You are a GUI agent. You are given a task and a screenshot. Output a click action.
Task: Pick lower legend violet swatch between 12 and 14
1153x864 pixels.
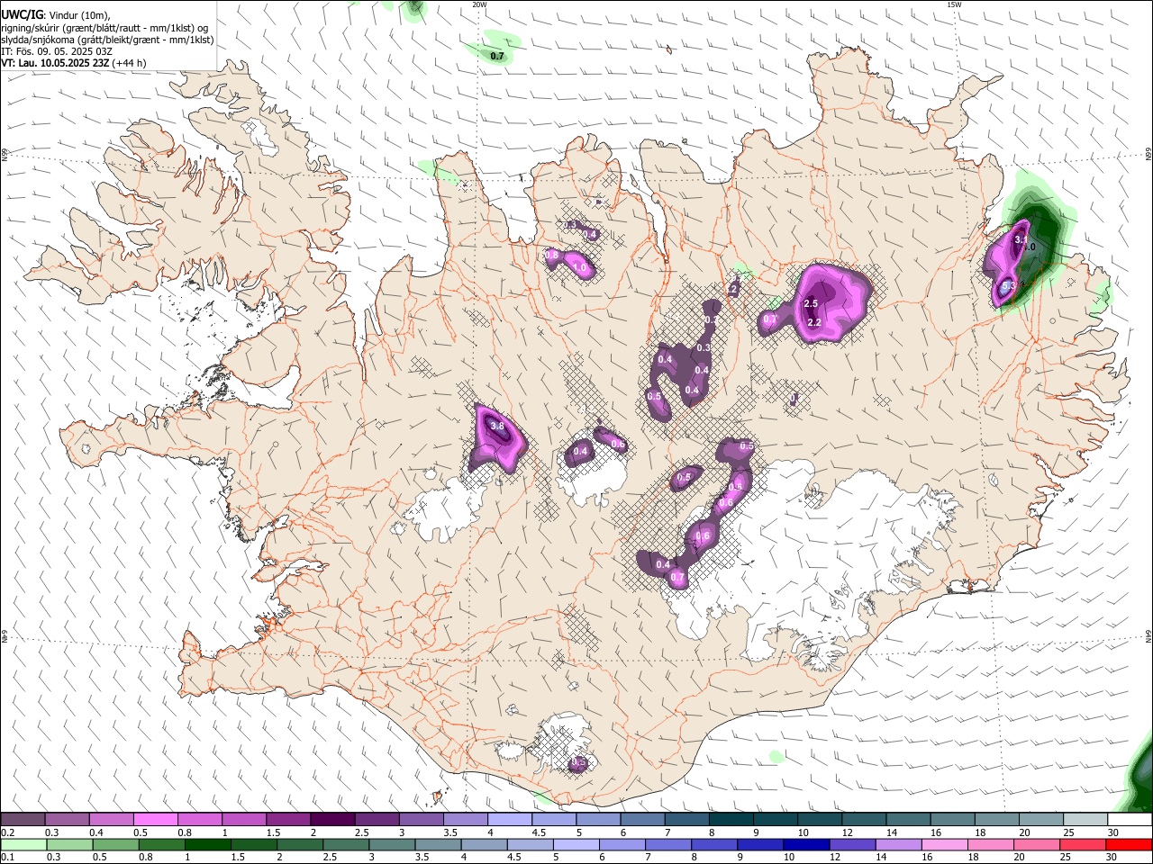pyautogui.click(x=851, y=844)
